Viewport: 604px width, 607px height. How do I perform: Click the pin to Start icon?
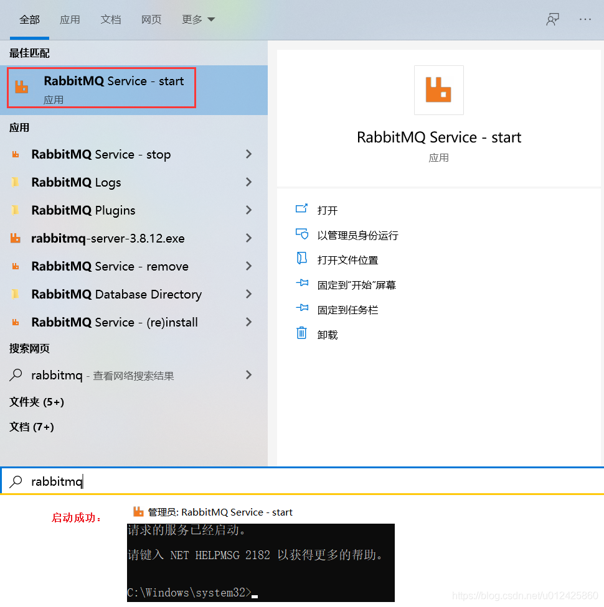301,284
